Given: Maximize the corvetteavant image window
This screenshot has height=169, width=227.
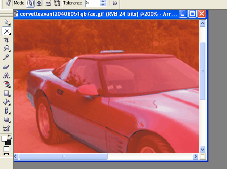Looking at the screenshot, I should click(x=192, y=14).
